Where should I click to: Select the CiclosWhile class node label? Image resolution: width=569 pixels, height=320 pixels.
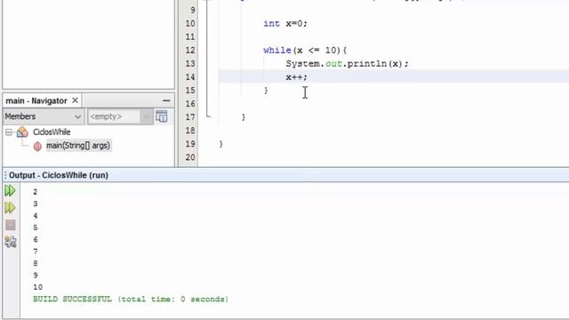pos(52,132)
